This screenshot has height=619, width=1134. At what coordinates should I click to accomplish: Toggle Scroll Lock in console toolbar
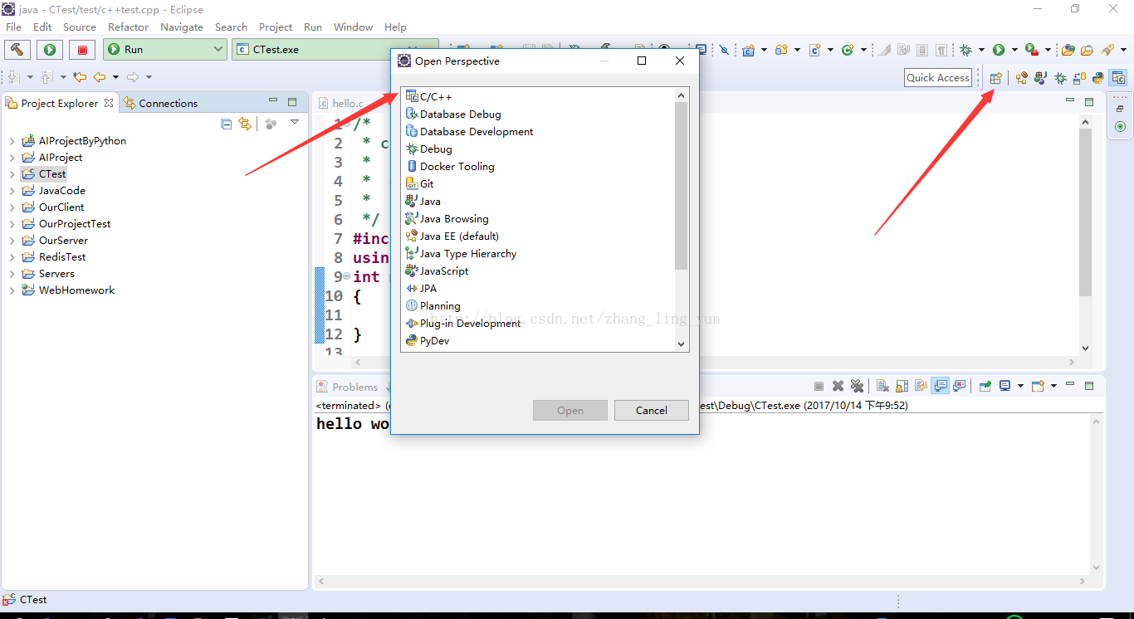(902, 386)
